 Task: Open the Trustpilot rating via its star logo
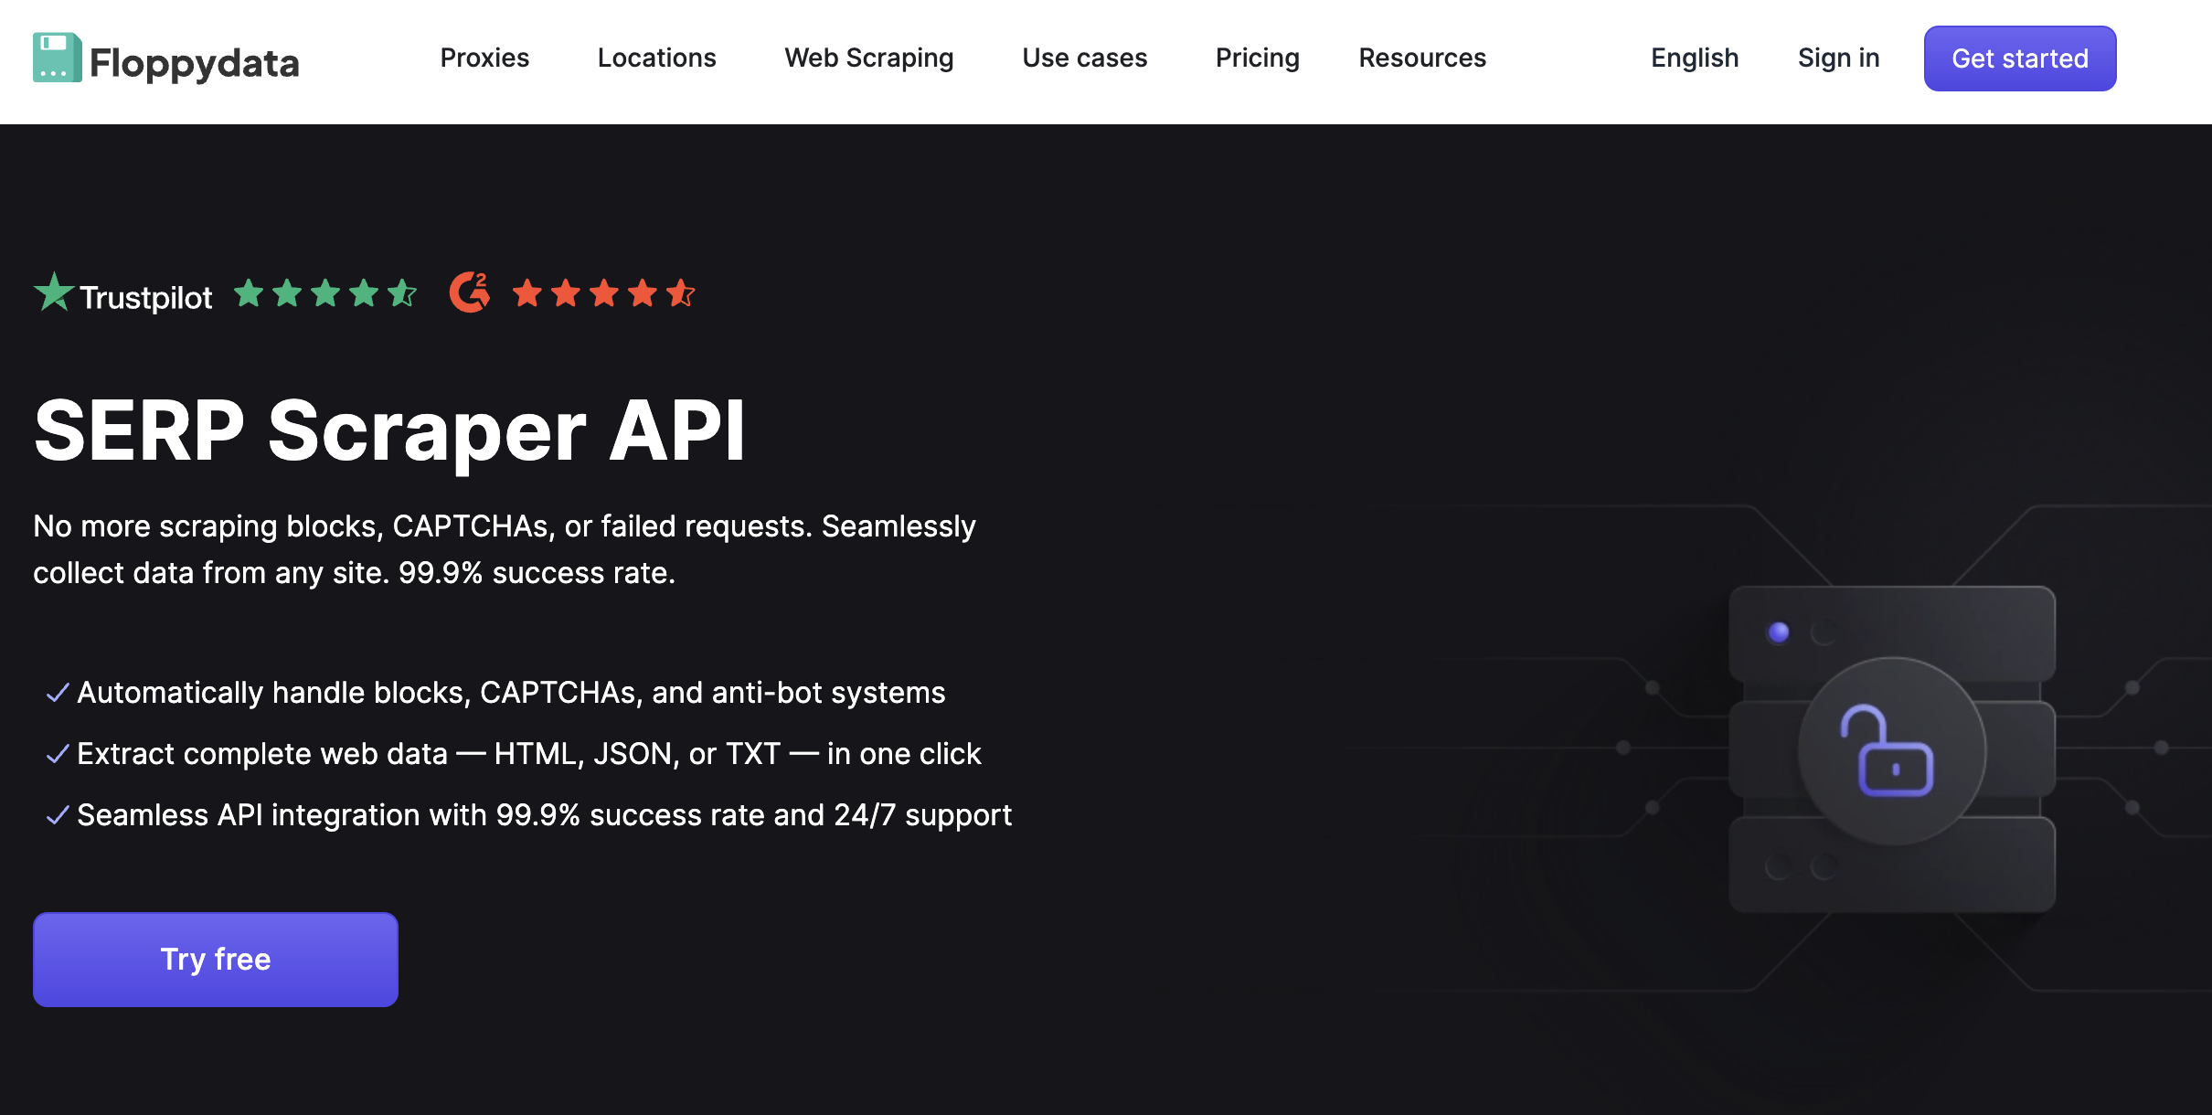click(x=53, y=292)
